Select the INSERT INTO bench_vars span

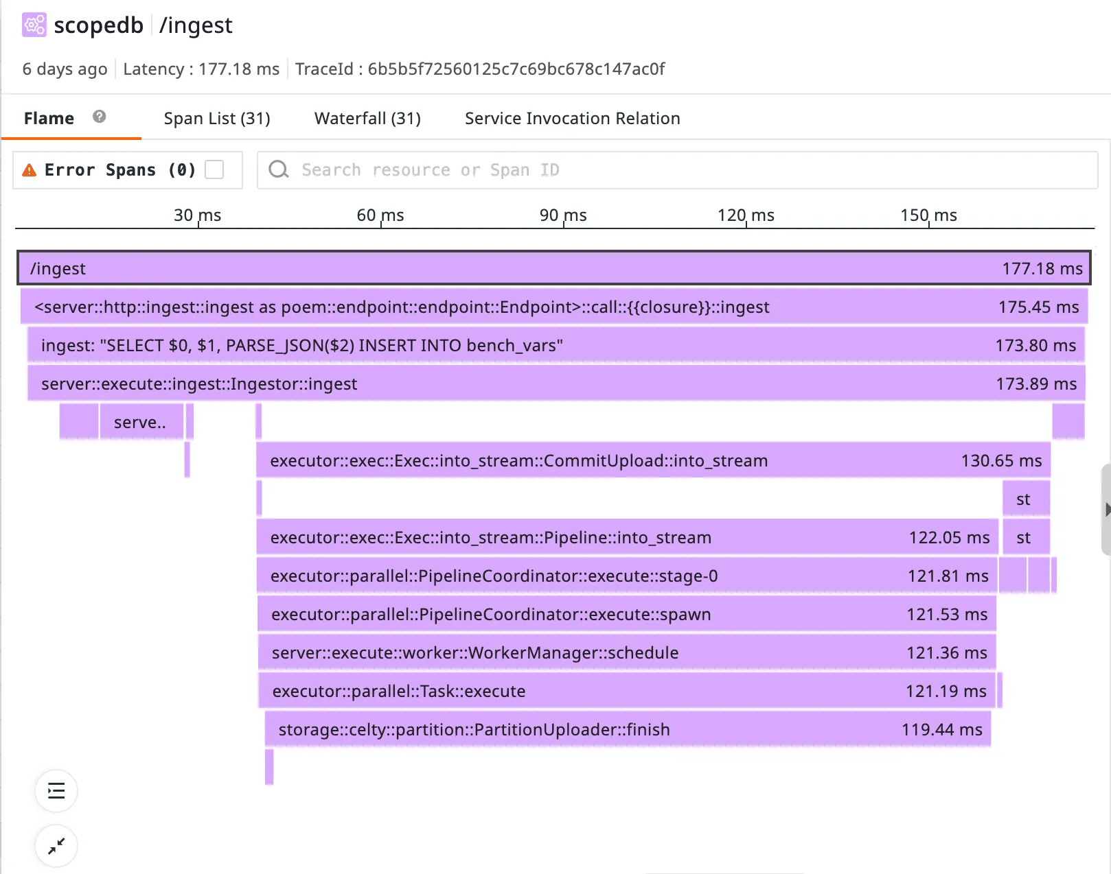(x=555, y=345)
